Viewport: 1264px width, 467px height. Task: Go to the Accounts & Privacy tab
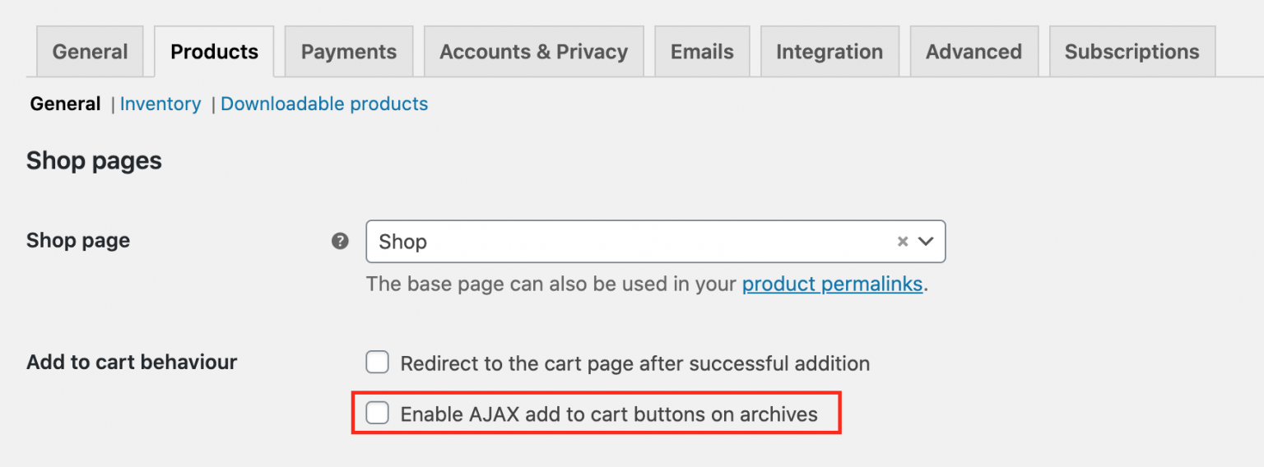click(x=533, y=52)
